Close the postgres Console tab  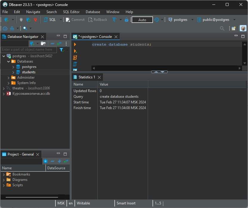116,37
